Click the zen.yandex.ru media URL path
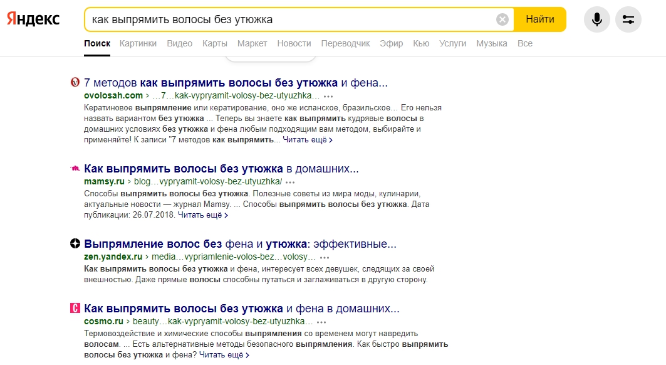This screenshot has width=666, height=365. 234,257
